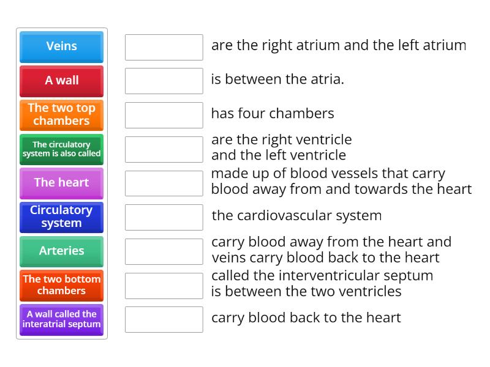Click the A wall tile
Viewport: 490px width, 367px height.
click(x=61, y=81)
